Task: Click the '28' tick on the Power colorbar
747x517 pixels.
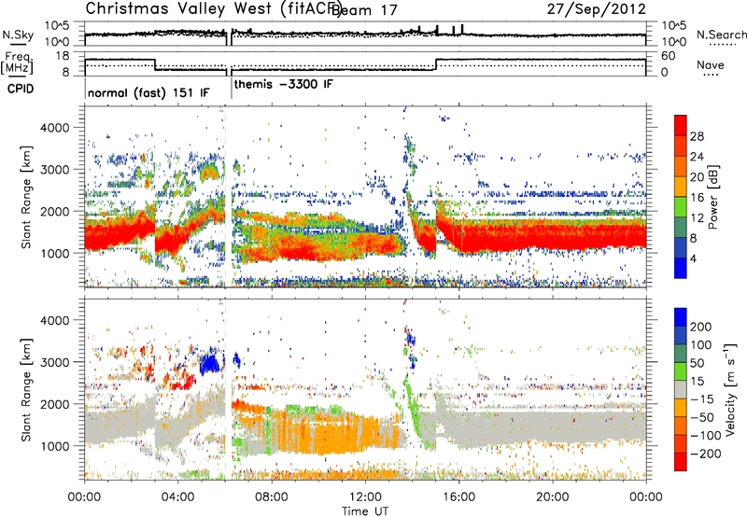Action: tap(697, 136)
